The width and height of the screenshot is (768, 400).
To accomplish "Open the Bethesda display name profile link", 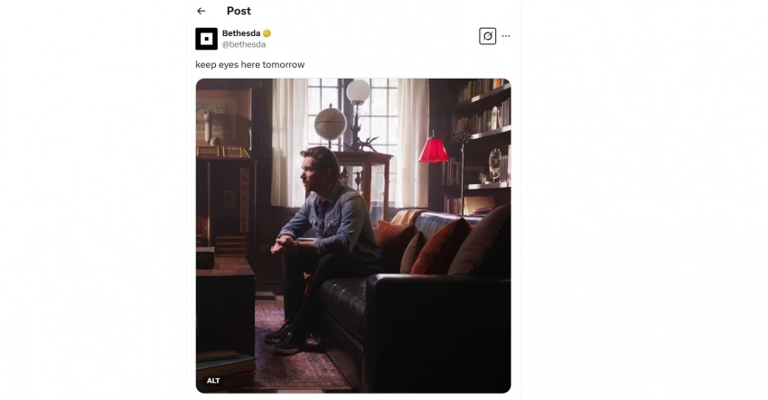I will point(241,33).
